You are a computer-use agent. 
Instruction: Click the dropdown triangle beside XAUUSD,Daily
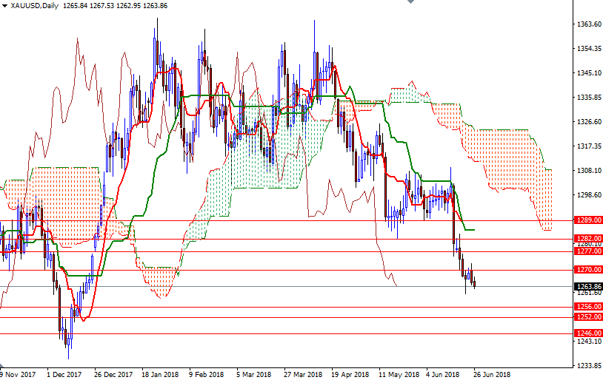(x=5, y=7)
